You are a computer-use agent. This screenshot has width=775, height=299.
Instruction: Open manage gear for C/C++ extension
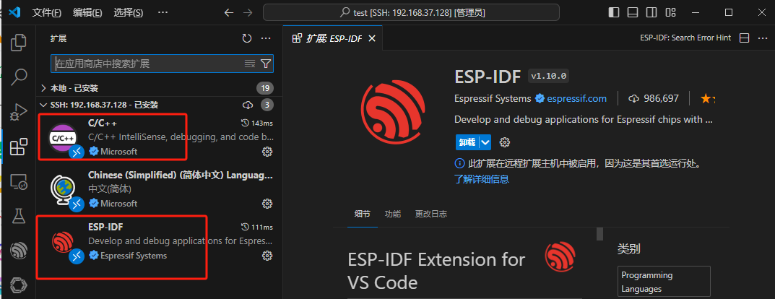tap(267, 151)
